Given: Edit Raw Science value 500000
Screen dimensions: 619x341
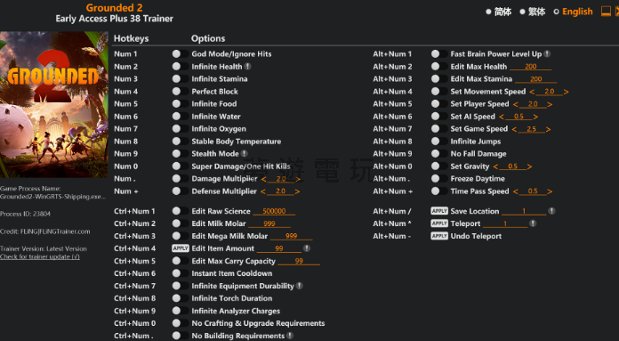Looking at the screenshot, I should click(274, 211).
